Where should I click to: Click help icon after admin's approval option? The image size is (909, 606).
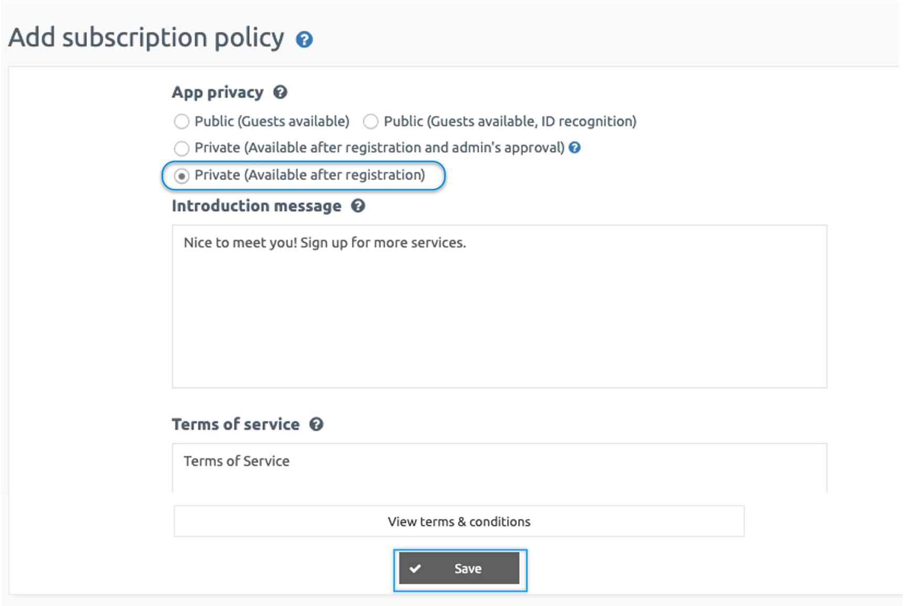(575, 148)
